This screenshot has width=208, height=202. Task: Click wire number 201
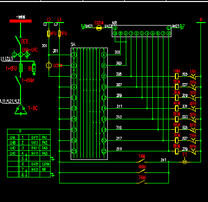click(x=44, y=46)
